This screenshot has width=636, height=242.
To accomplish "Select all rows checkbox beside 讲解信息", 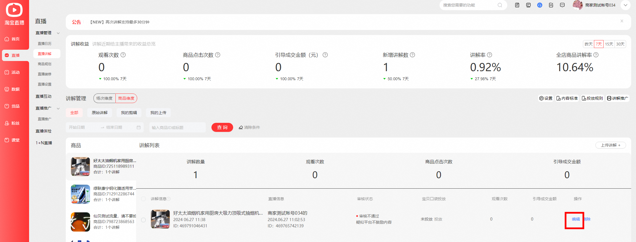I will tap(143, 199).
